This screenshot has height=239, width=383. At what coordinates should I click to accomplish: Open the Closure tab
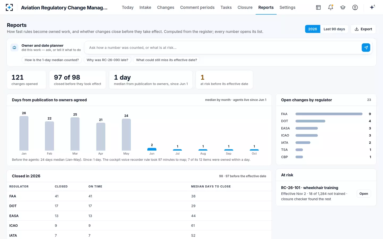(245, 7)
